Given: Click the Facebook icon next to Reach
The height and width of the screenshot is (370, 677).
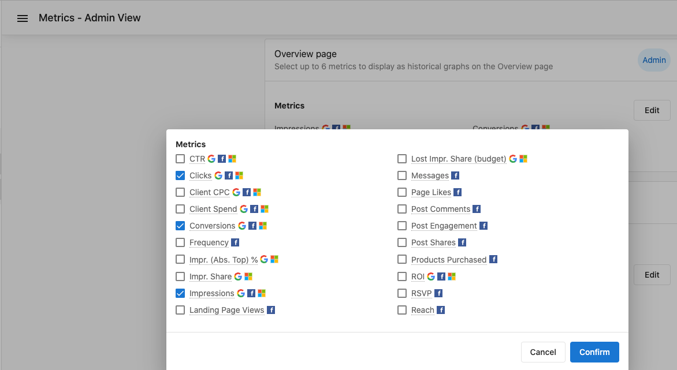Looking at the screenshot, I should 441,310.
